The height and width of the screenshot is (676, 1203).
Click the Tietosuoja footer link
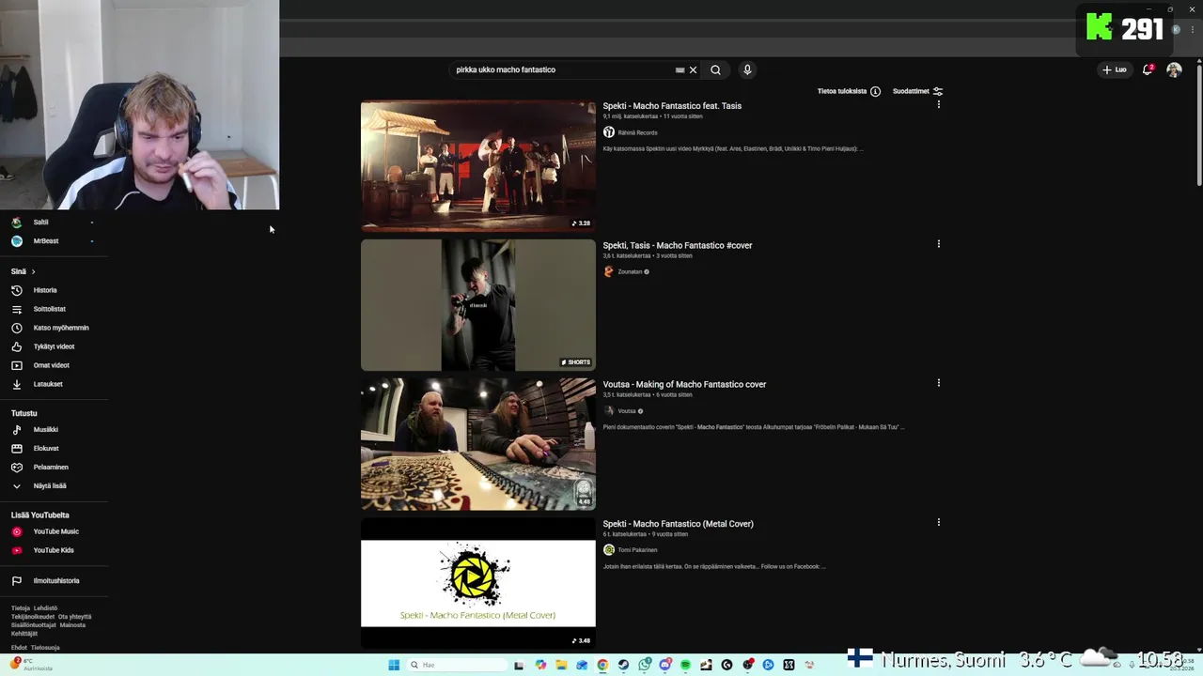point(45,648)
